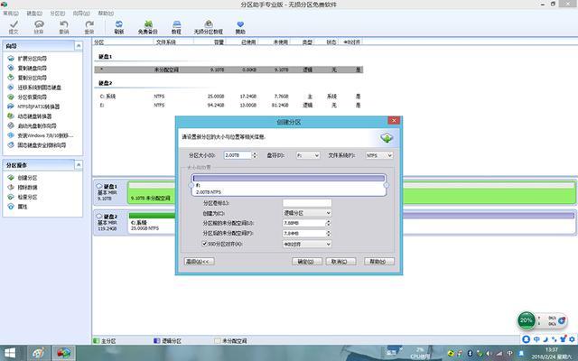
Task: Open the 教程 tutorial icon
Action: point(176,25)
